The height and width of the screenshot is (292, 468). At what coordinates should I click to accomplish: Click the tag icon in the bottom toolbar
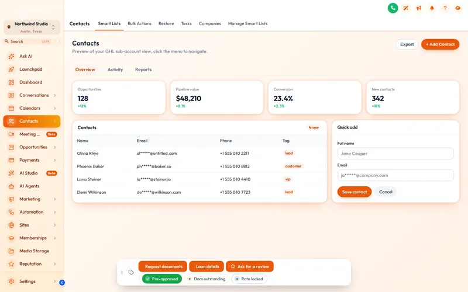(x=131, y=272)
